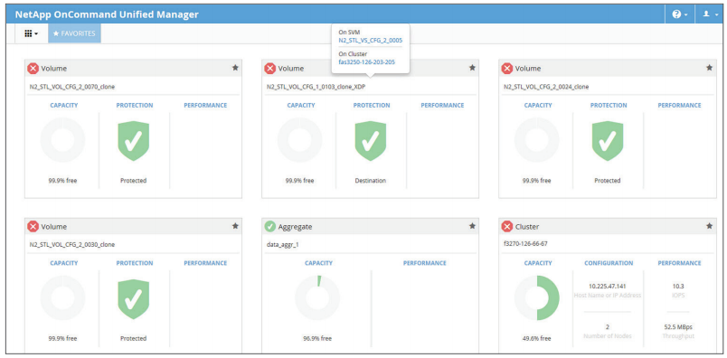The width and height of the screenshot is (727, 358).
Task: Open Protection link on N2_STL_VOL_CFG_2_0070_clone card
Action: click(135, 105)
